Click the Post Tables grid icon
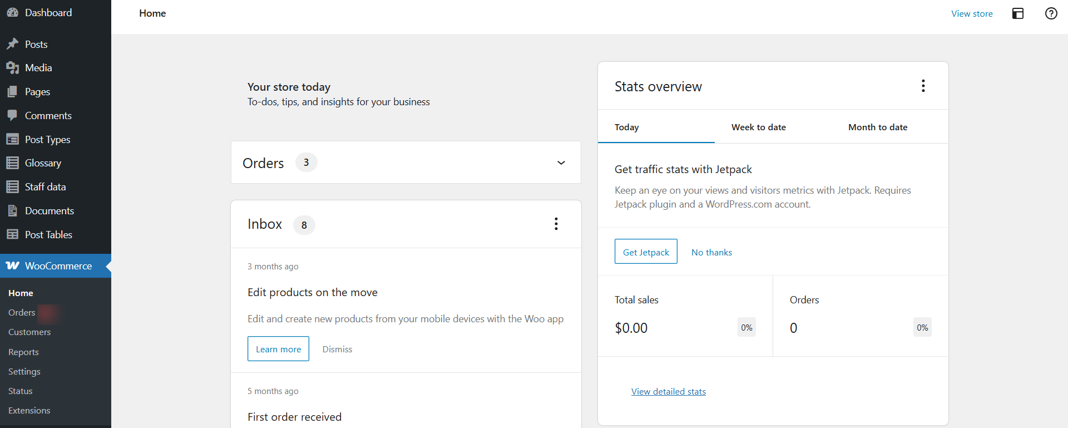This screenshot has height=428, width=1068. point(12,234)
